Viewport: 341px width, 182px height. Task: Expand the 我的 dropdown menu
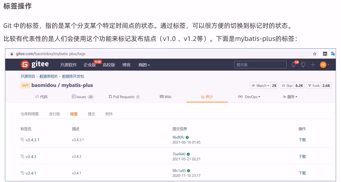(x=144, y=65)
